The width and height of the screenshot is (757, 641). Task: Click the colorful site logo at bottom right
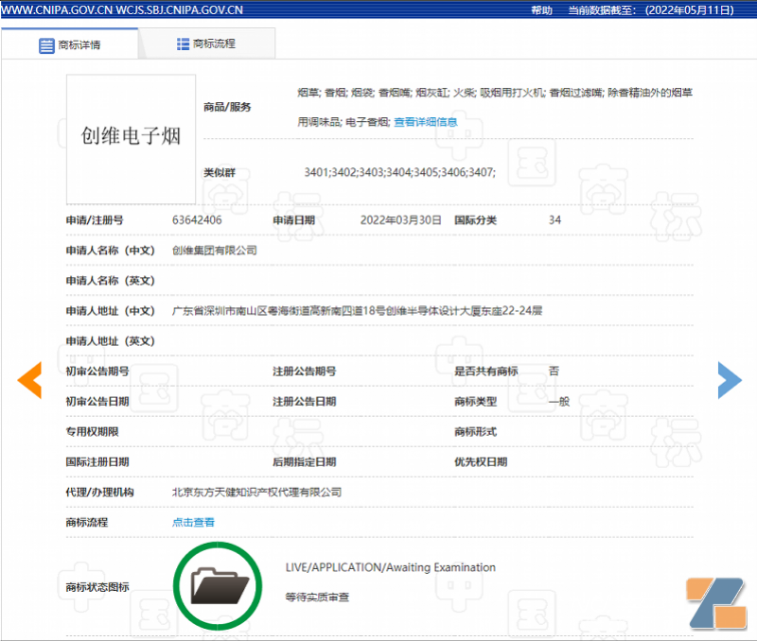pyautogui.click(x=714, y=605)
